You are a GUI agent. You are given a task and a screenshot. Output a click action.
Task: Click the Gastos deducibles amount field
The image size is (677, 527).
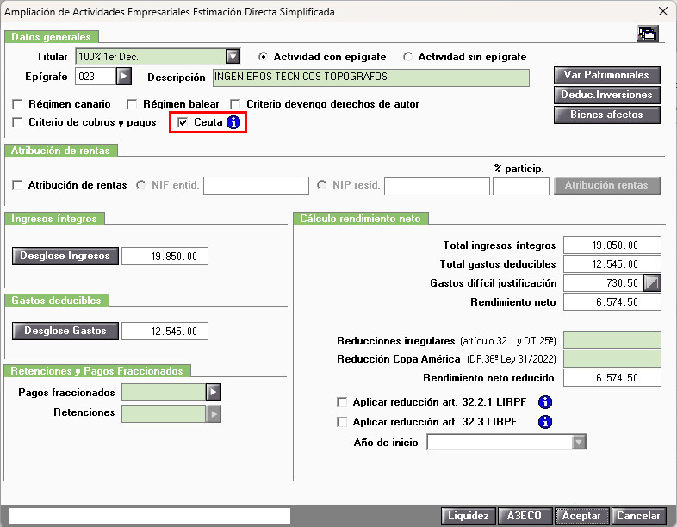pos(165,331)
